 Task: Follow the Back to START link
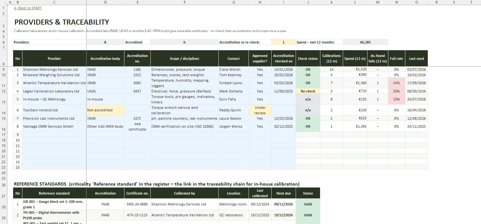[28, 8]
